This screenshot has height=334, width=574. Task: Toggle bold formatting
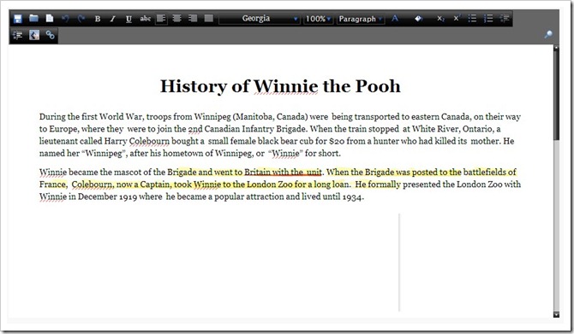point(98,19)
